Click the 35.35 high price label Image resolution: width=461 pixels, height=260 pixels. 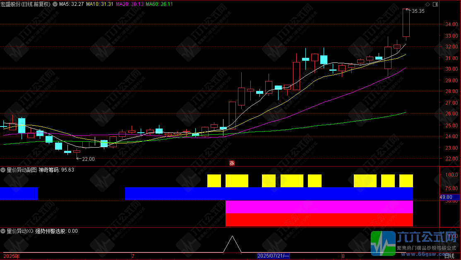(418, 11)
